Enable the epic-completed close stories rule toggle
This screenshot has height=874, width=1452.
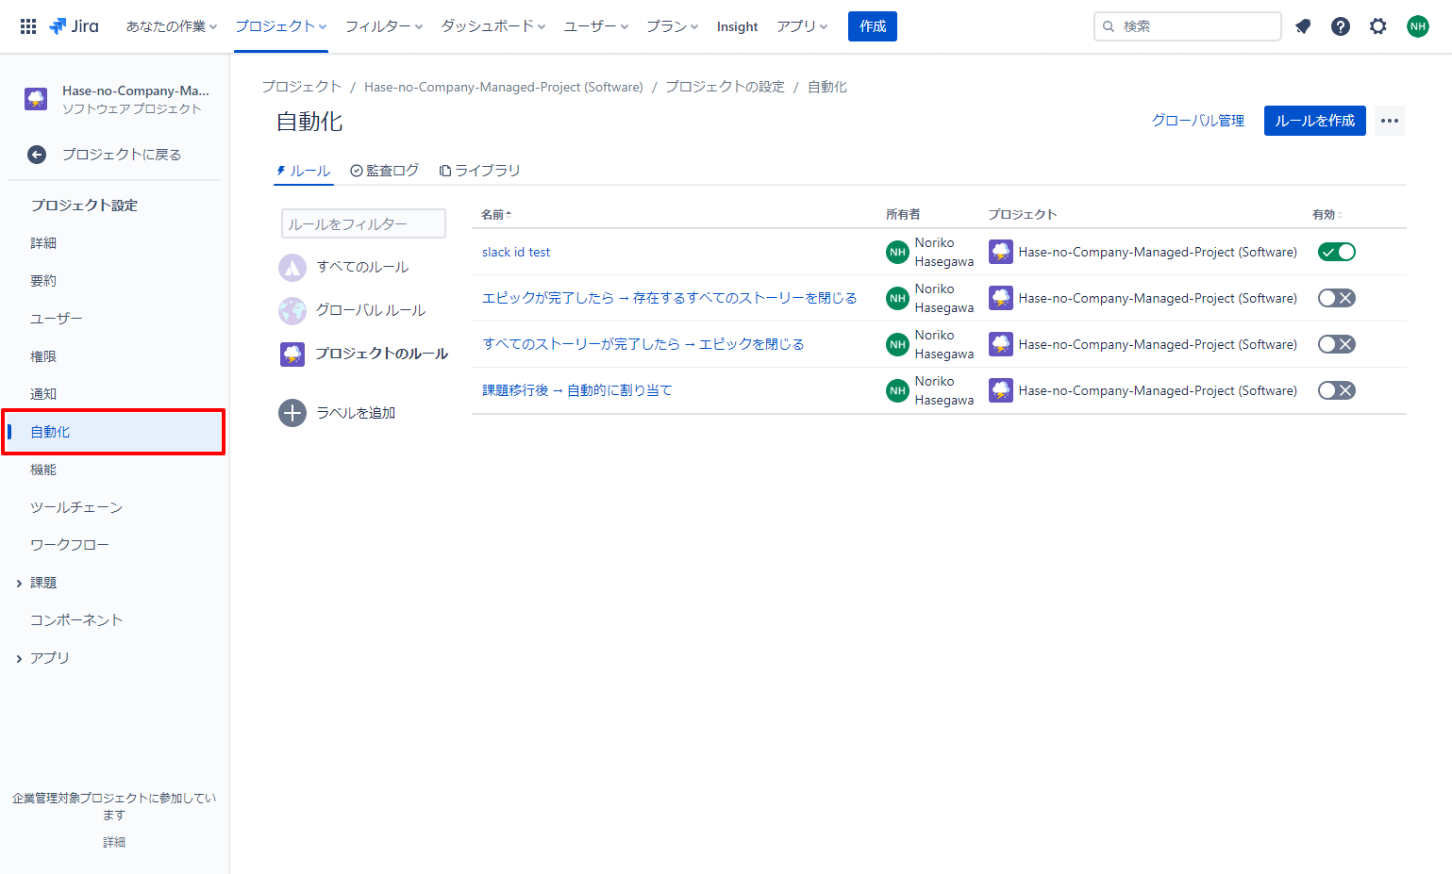click(x=1336, y=298)
